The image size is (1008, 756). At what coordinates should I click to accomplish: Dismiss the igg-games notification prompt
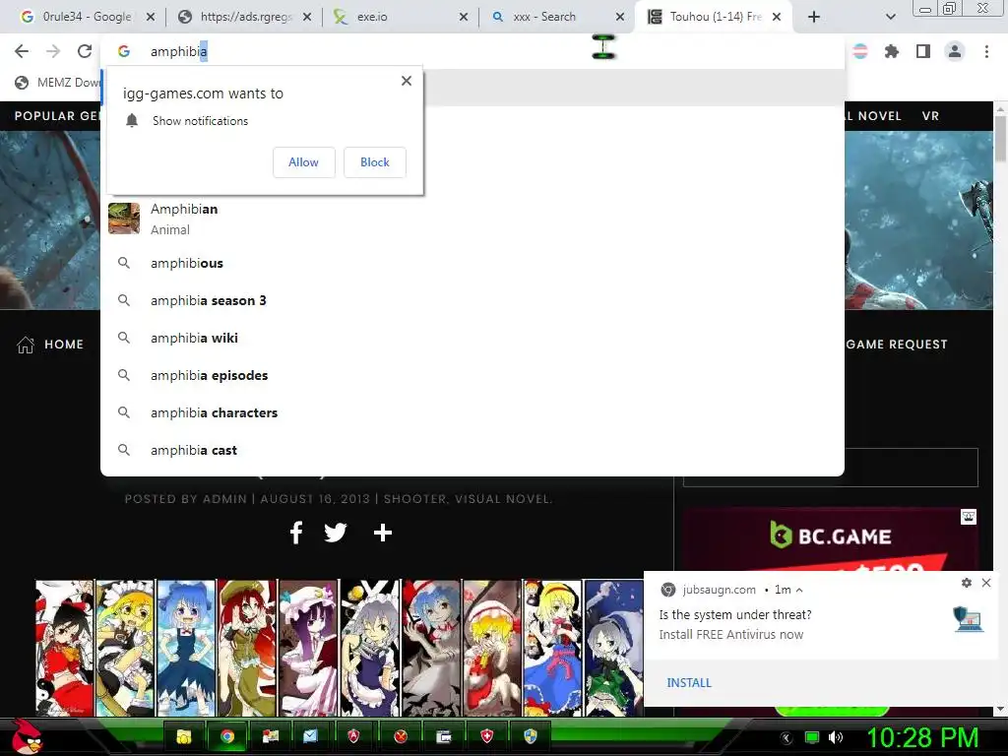click(407, 81)
